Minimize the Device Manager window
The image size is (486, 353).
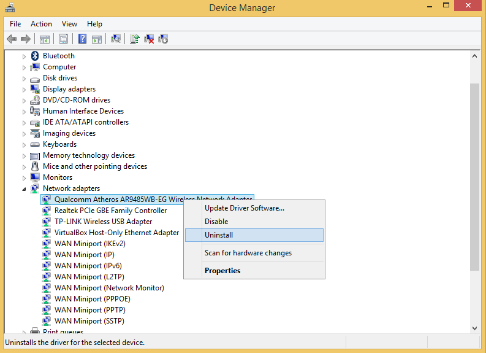click(430, 6)
